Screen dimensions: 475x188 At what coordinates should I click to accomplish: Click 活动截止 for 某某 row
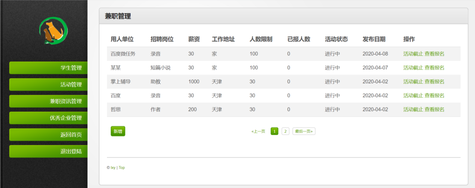coord(413,68)
